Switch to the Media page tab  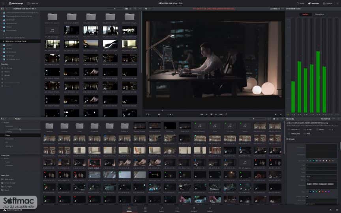pos(129,209)
